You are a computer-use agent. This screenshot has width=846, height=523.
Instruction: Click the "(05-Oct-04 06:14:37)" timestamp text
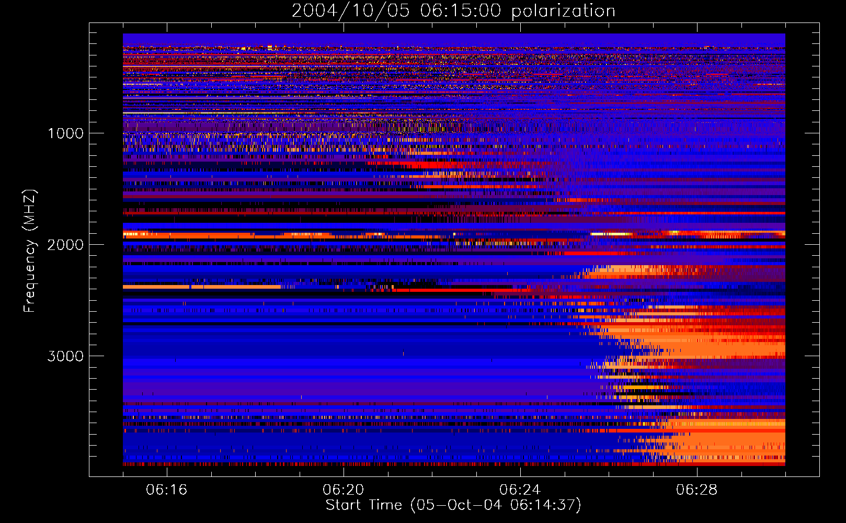pyautogui.click(x=496, y=505)
